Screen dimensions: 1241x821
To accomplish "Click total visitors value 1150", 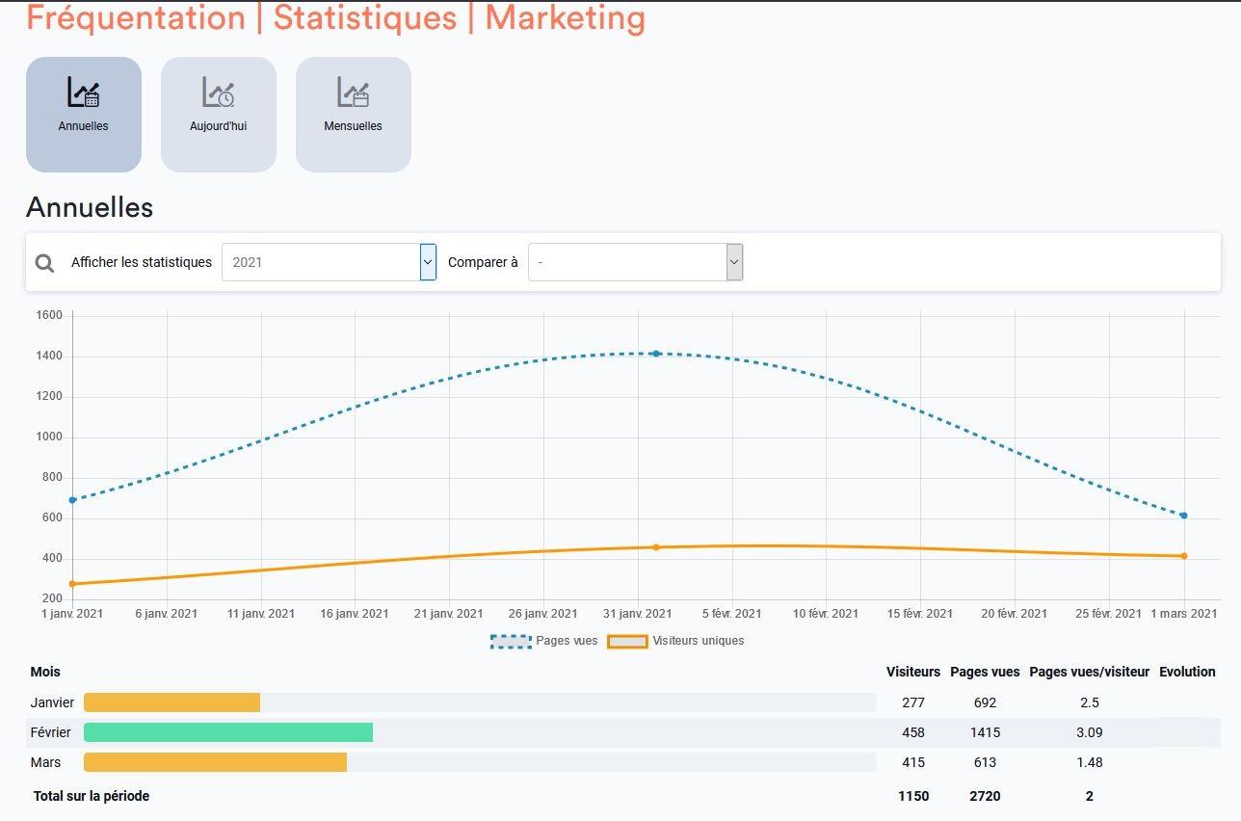I will pos(913,796).
